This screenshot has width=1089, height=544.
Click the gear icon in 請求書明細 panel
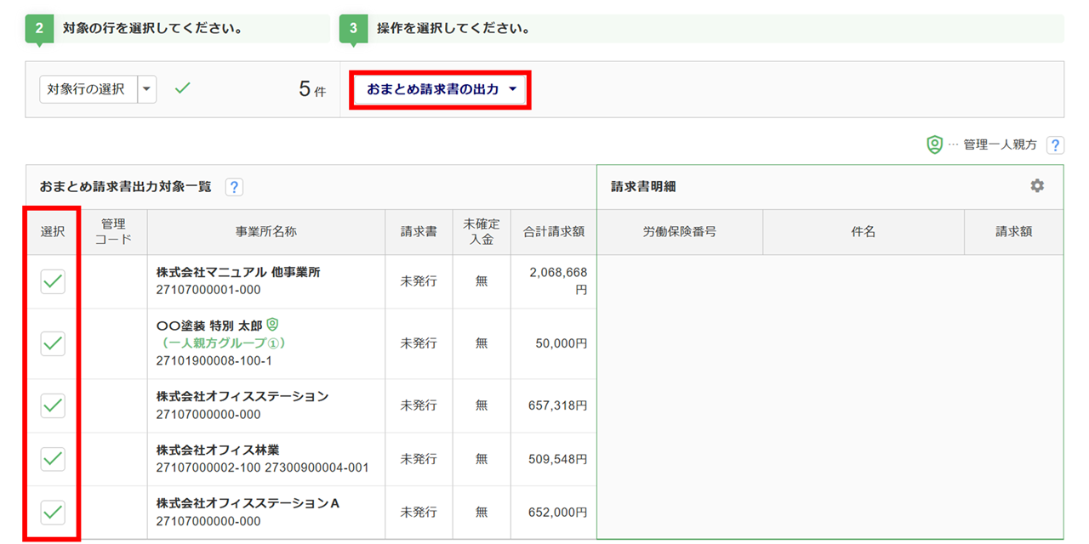tap(1036, 186)
